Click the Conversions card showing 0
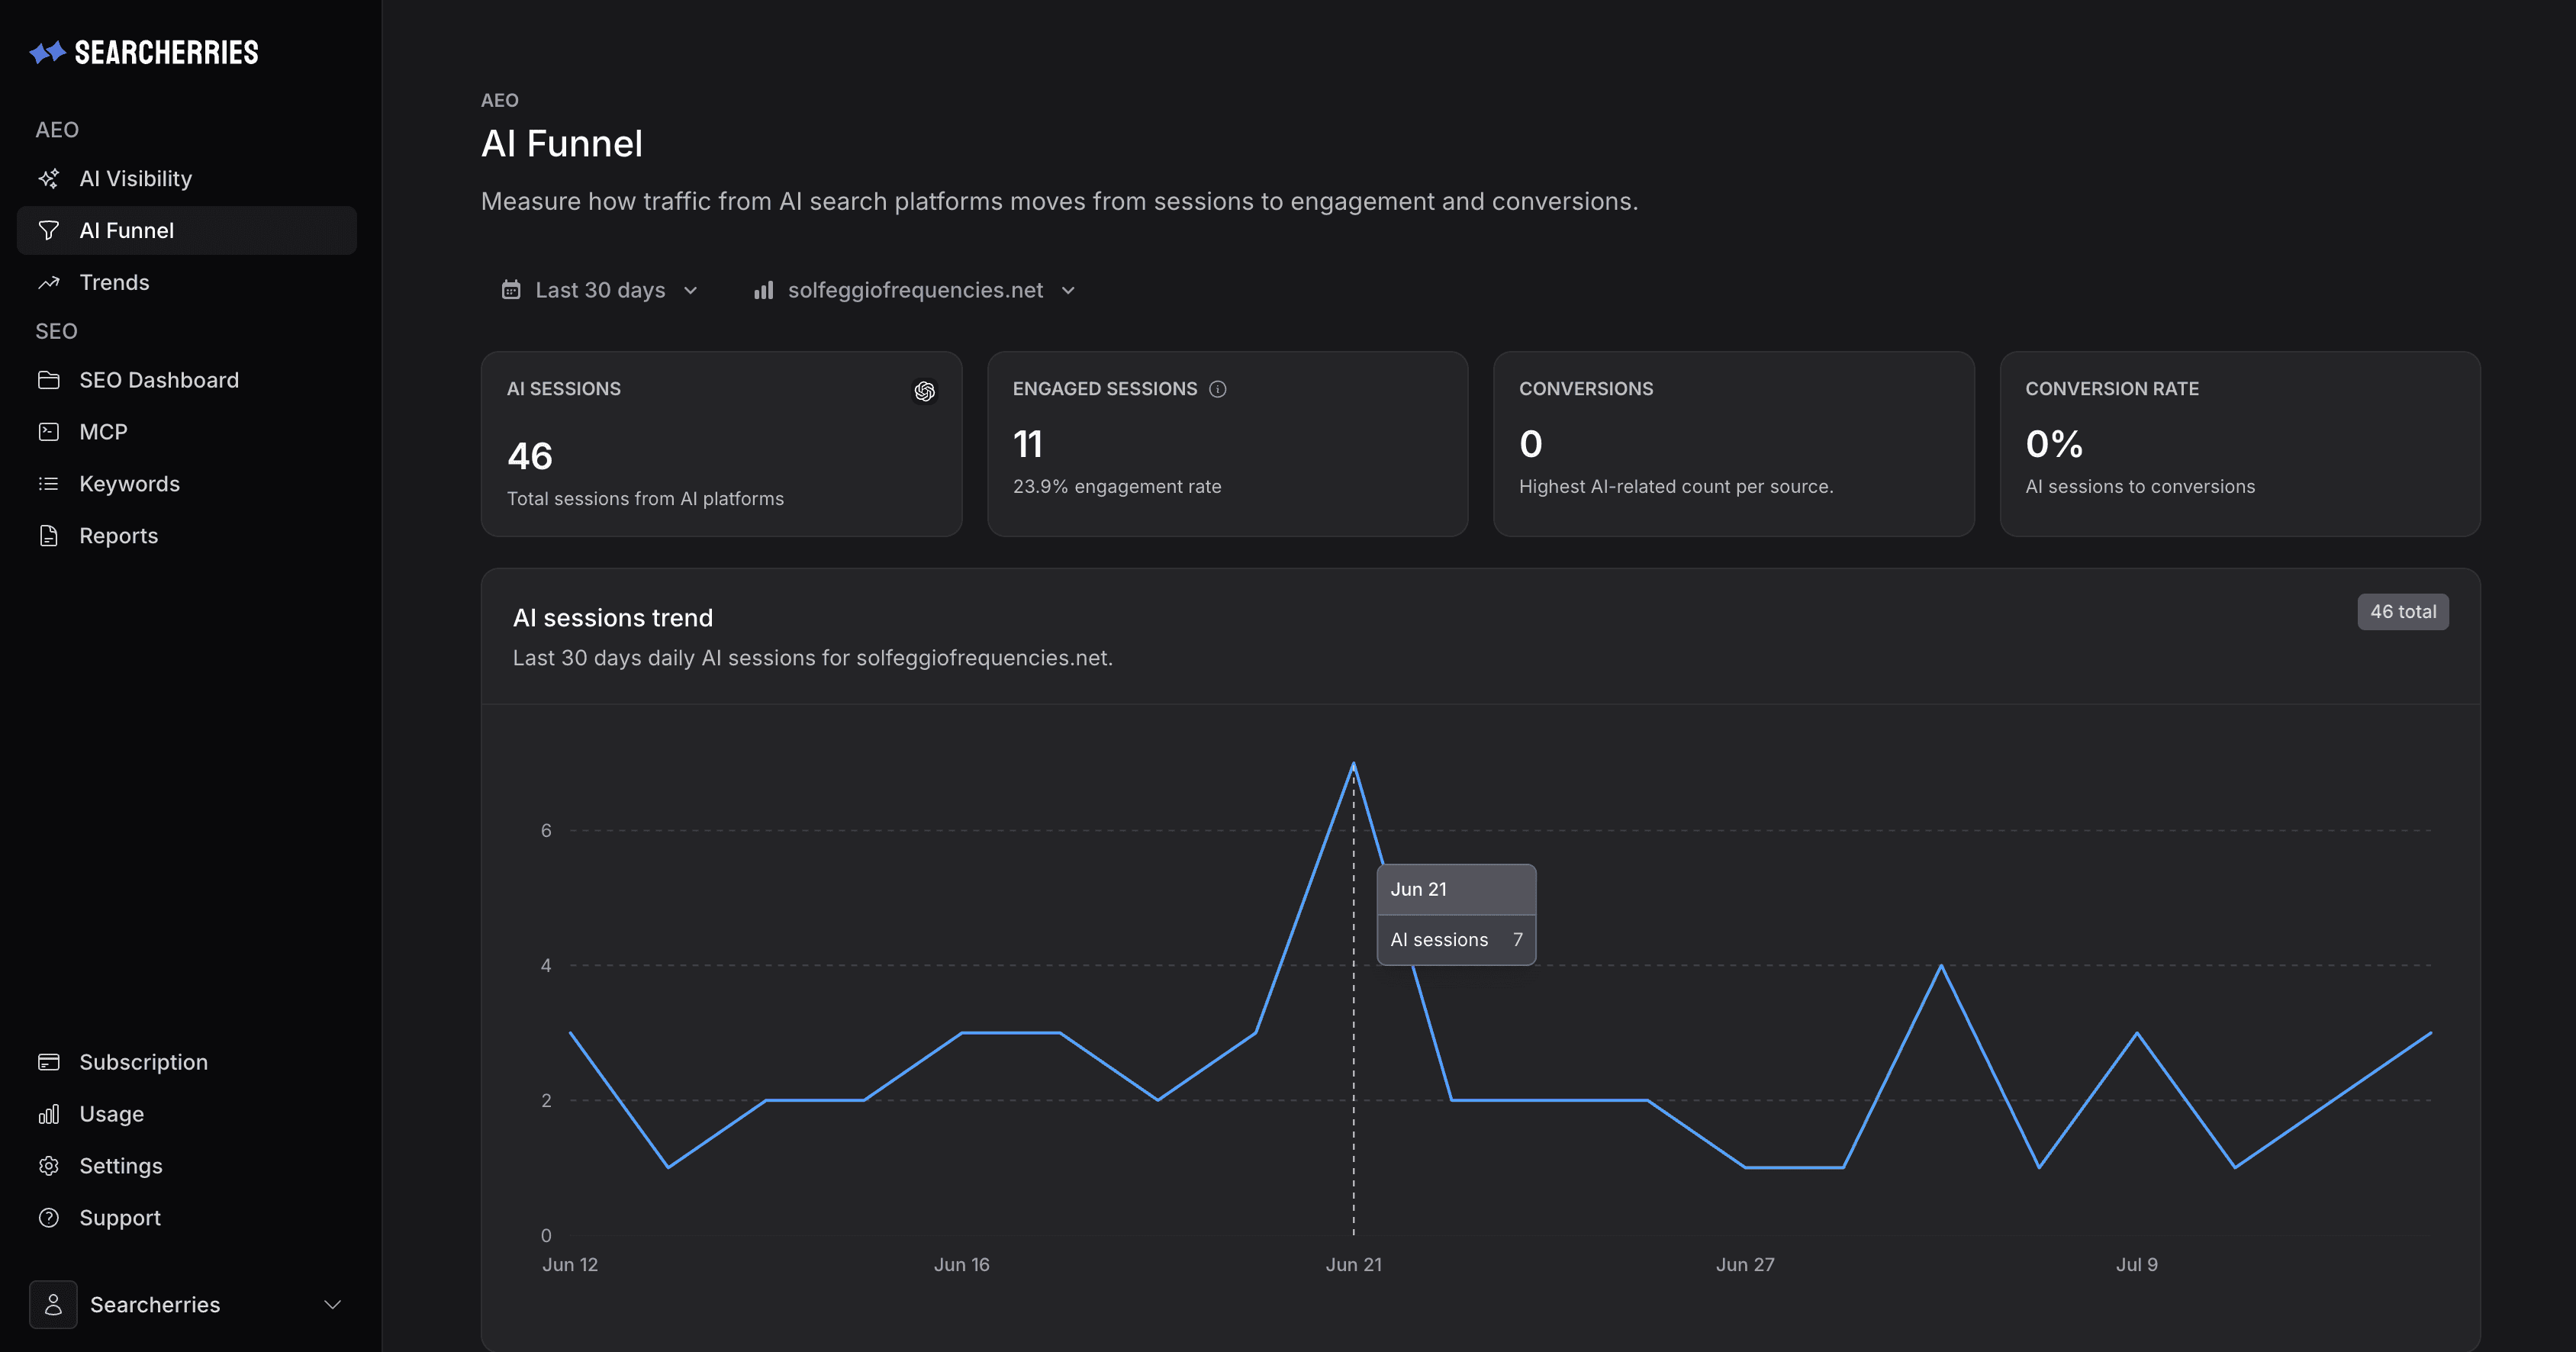This screenshot has width=2576, height=1352. [1733, 444]
